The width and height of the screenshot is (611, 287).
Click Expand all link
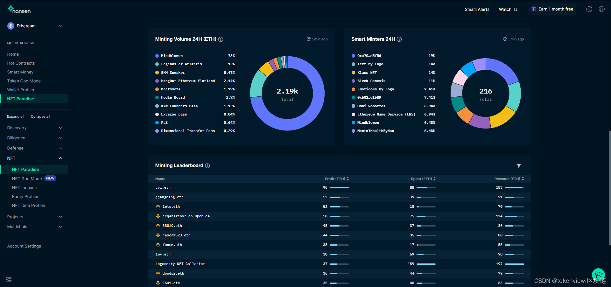[x=16, y=116]
